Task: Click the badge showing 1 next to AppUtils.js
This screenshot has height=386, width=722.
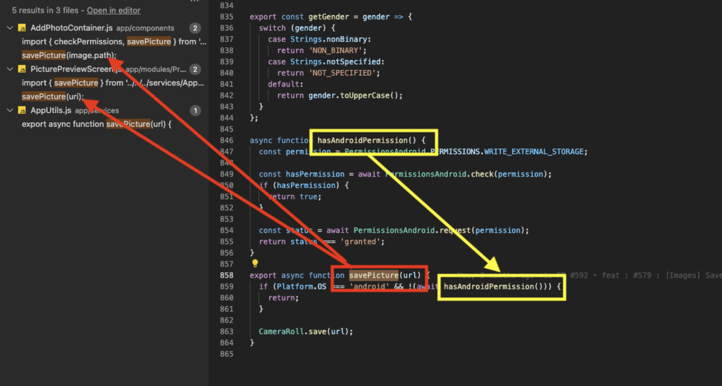Action: point(195,110)
